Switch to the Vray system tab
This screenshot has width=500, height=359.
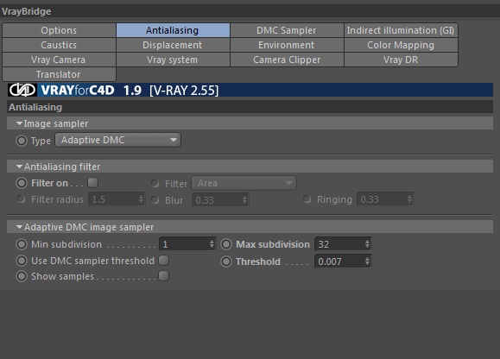173,60
